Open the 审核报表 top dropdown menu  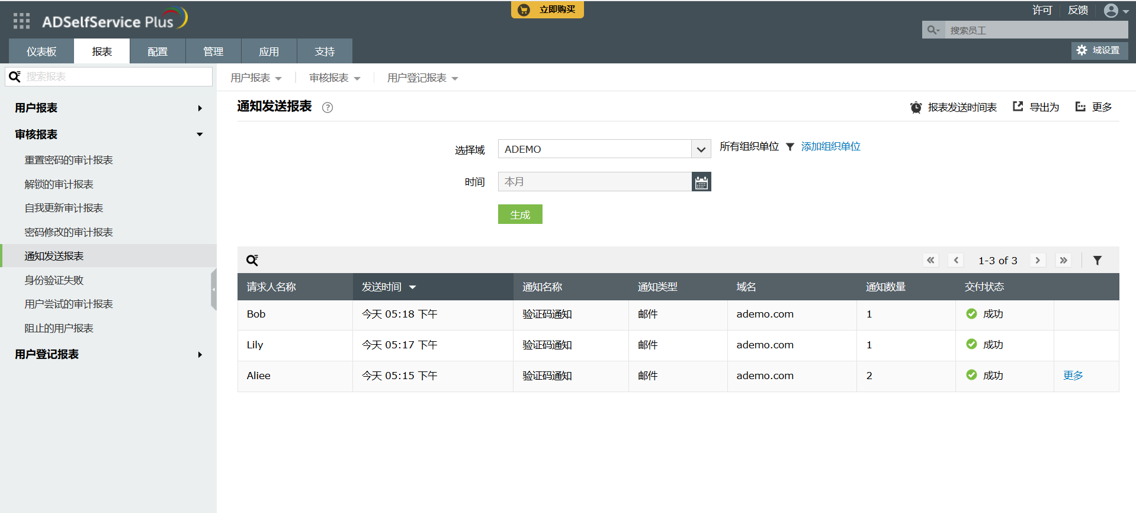point(335,78)
